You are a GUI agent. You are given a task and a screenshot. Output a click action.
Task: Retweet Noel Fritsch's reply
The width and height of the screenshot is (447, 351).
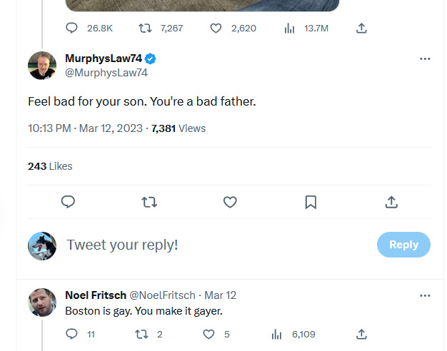[x=141, y=334]
